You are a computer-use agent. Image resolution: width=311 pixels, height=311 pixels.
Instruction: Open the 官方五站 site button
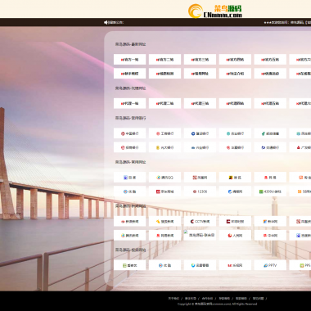270,59
